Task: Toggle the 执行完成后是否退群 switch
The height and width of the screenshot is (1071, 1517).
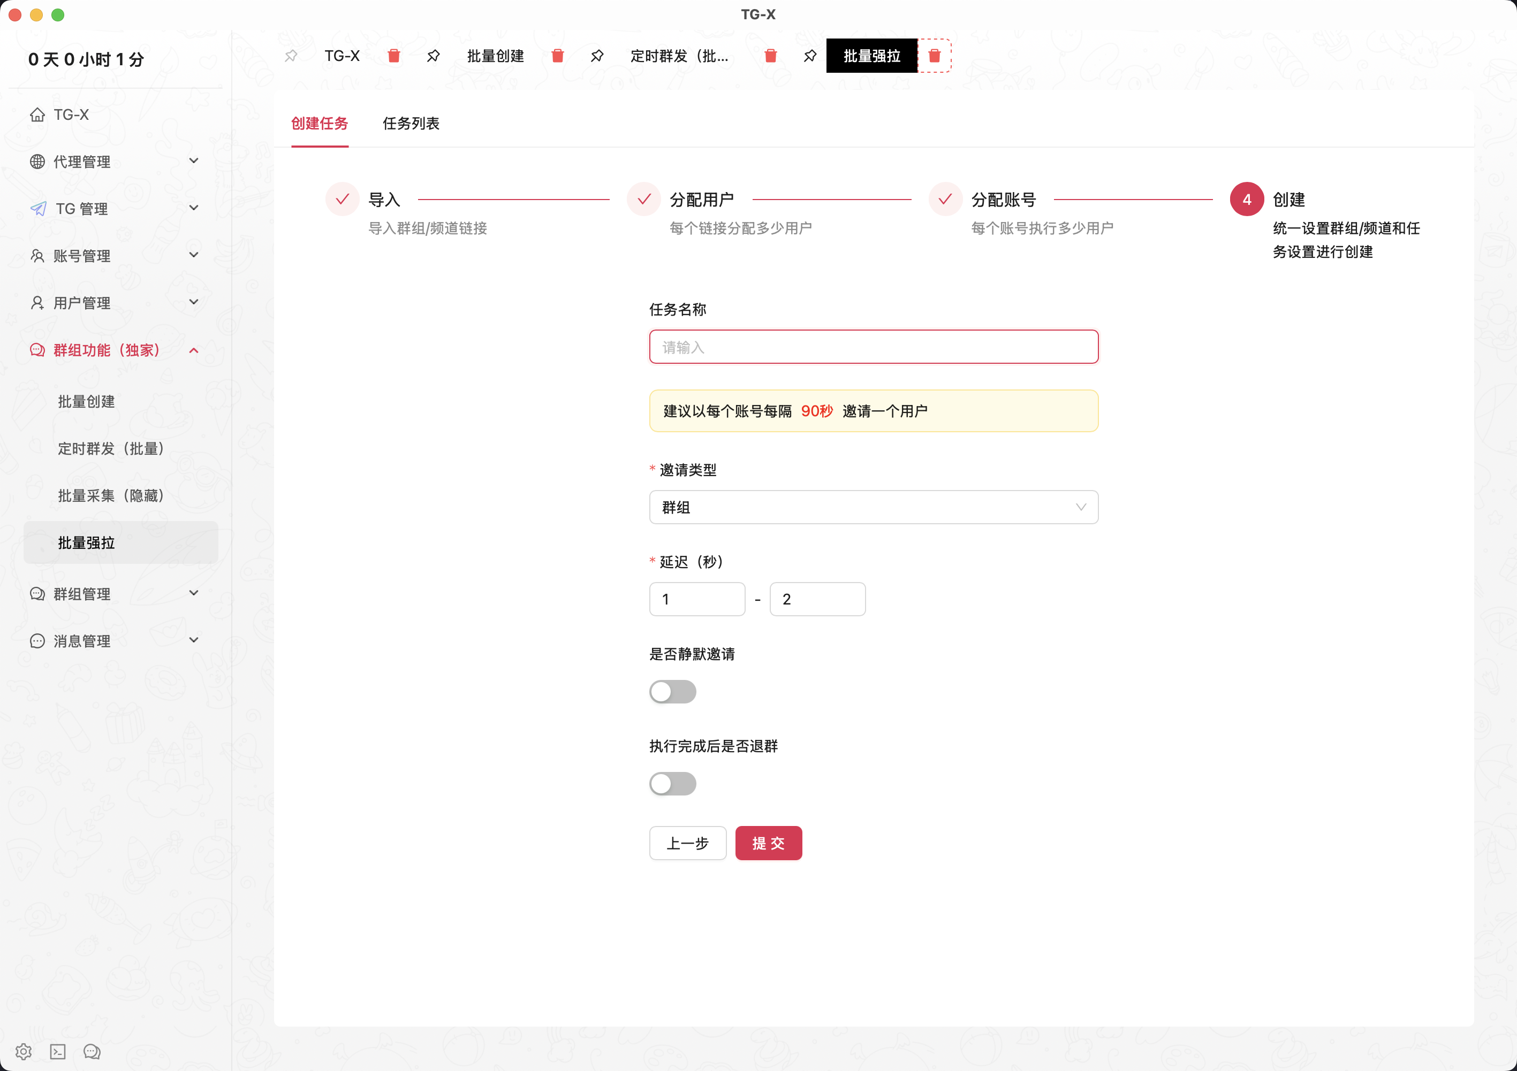Action: [x=673, y=784]
